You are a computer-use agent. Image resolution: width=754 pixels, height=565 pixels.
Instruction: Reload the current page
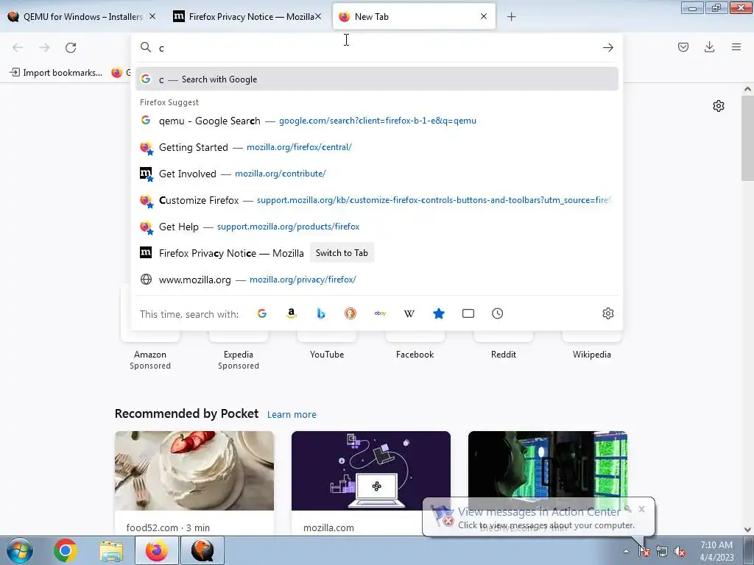tap(71, 48)
